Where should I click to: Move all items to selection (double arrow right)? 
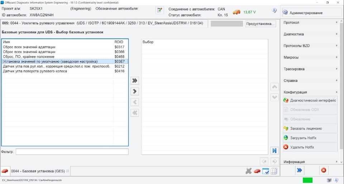[135, 81]
